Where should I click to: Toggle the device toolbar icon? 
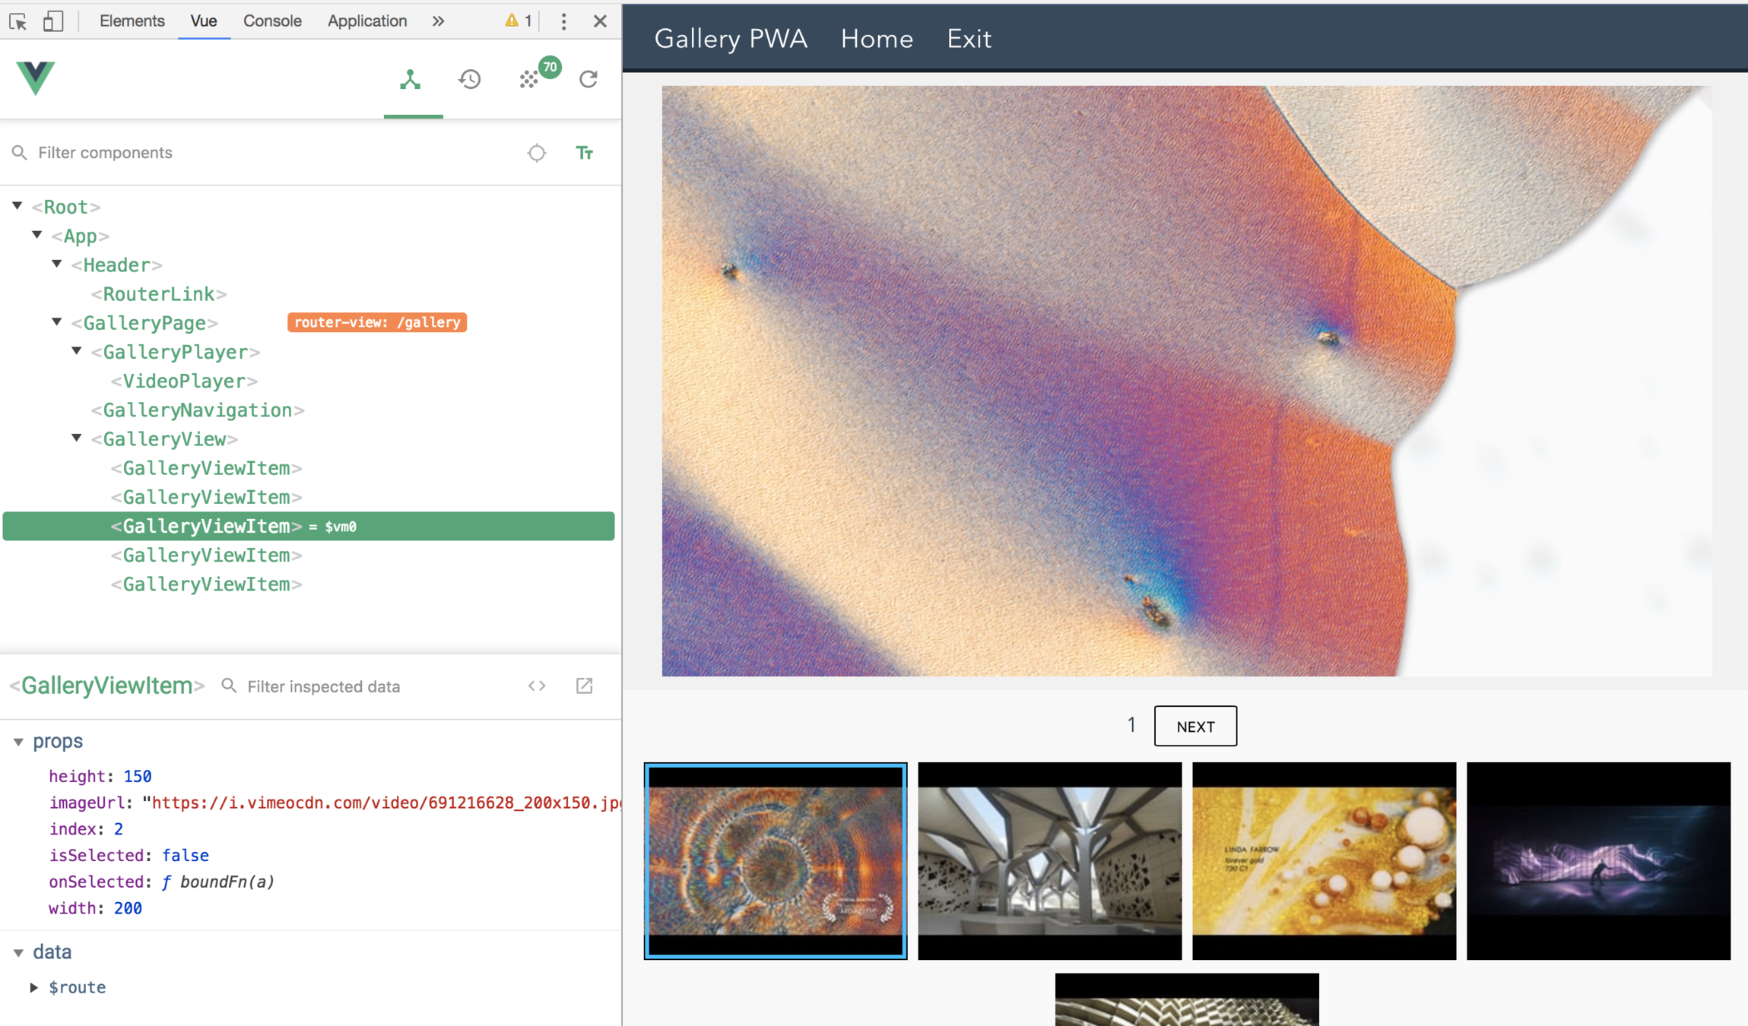(52, 21)
